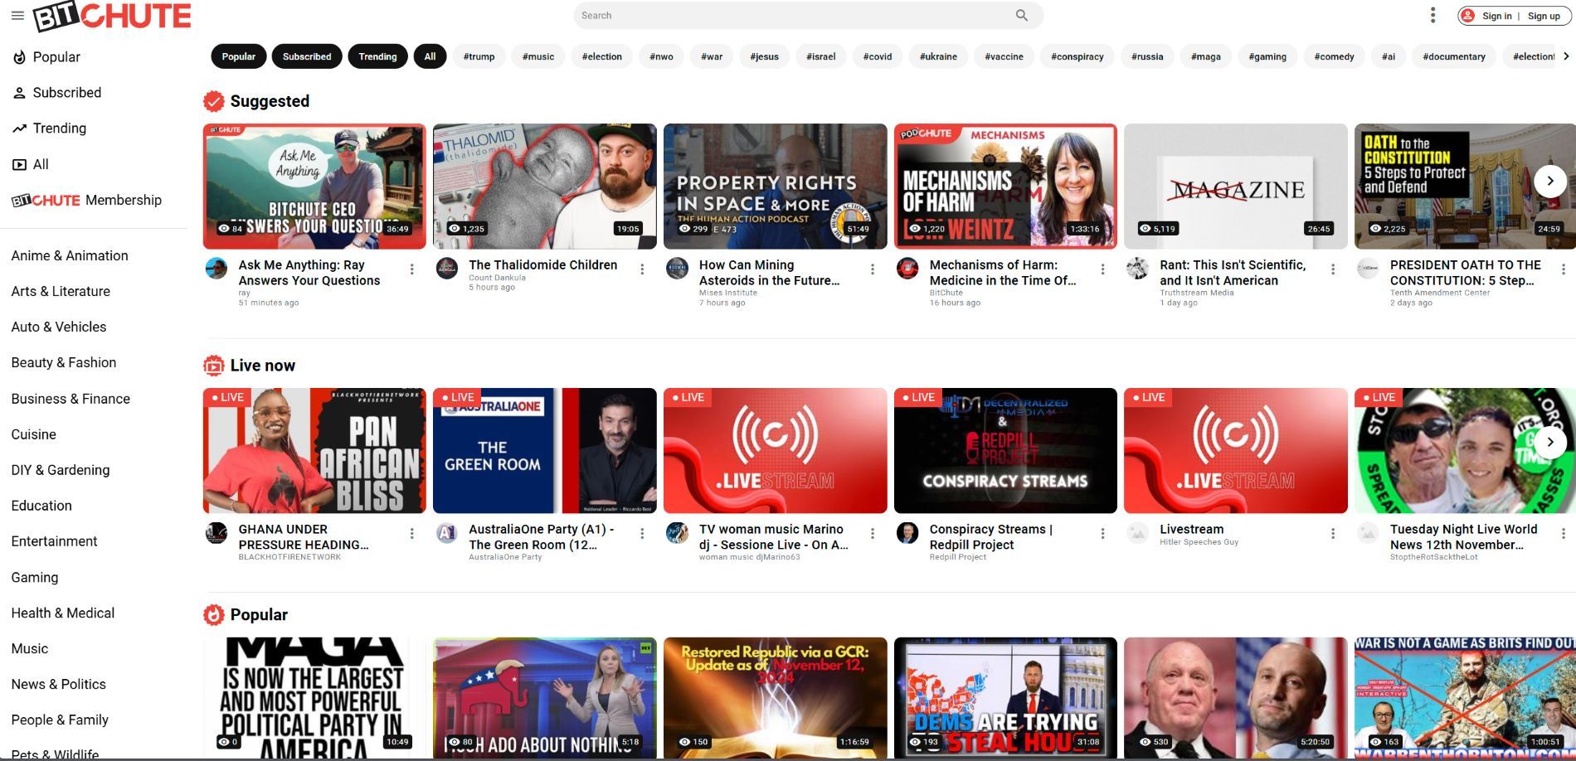The height and width of the screenshot is (761, 1576).
Task: Open the hamburger navigation menu
Action: (x=17, y=16)
